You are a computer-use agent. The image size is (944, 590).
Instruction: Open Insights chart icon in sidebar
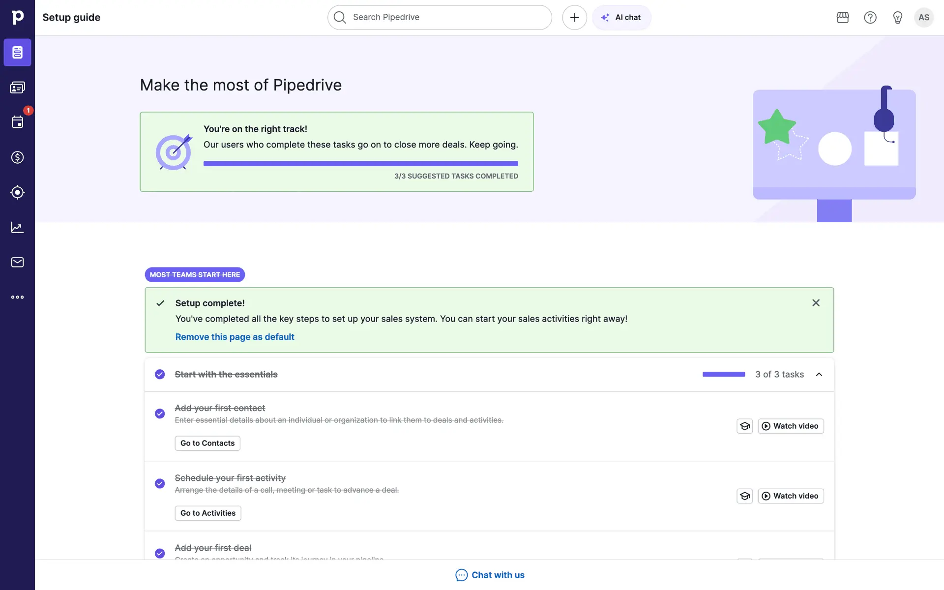click(17, 227)
